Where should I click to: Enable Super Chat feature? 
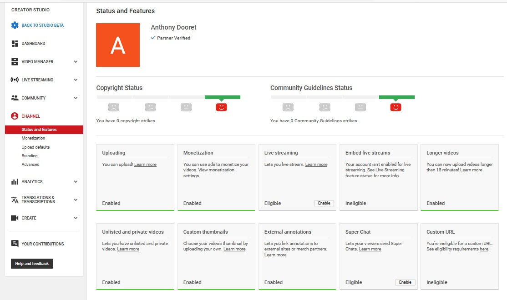[405, 282]
